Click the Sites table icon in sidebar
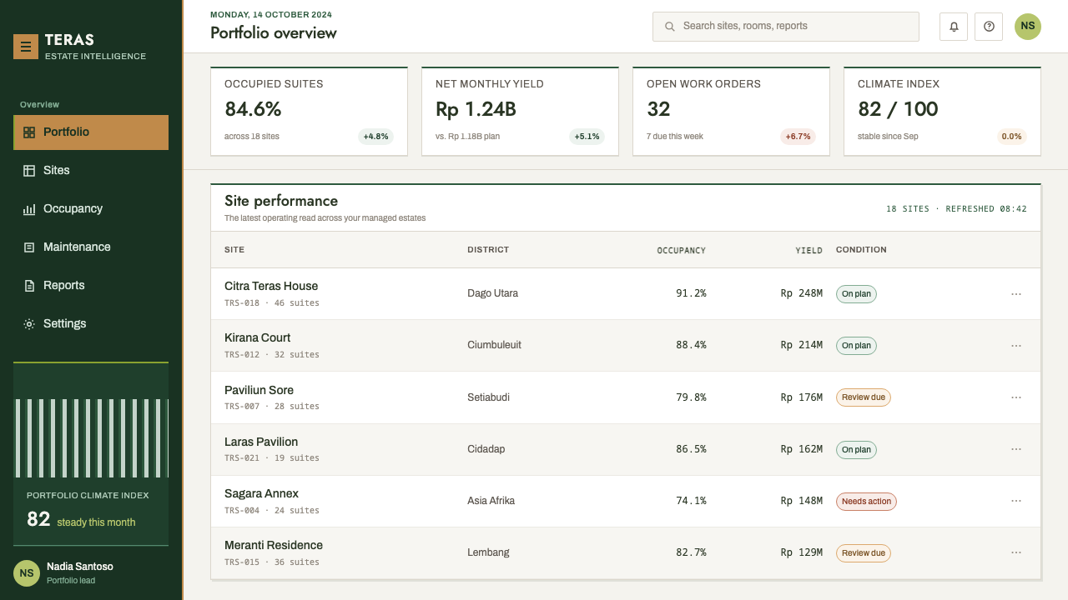1068x600 pixels. [29, 170]
